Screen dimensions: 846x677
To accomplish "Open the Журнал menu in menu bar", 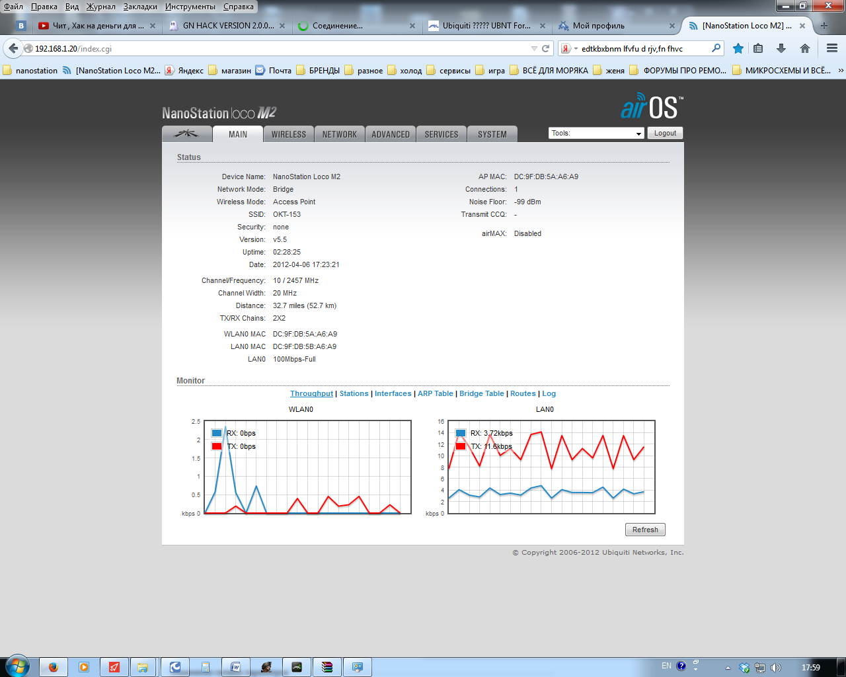I will 100,7.
